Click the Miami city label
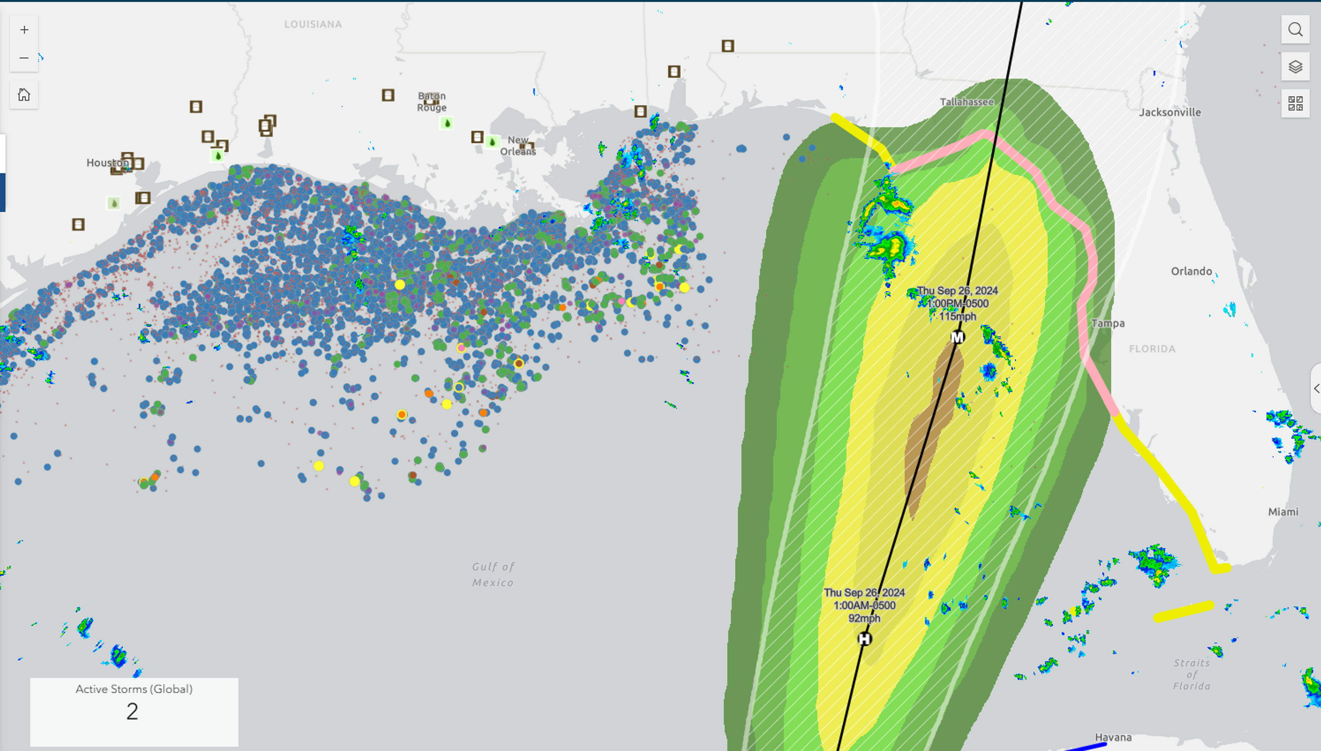The height and width of the screenshot is (751, 1321). (1283, 512)
